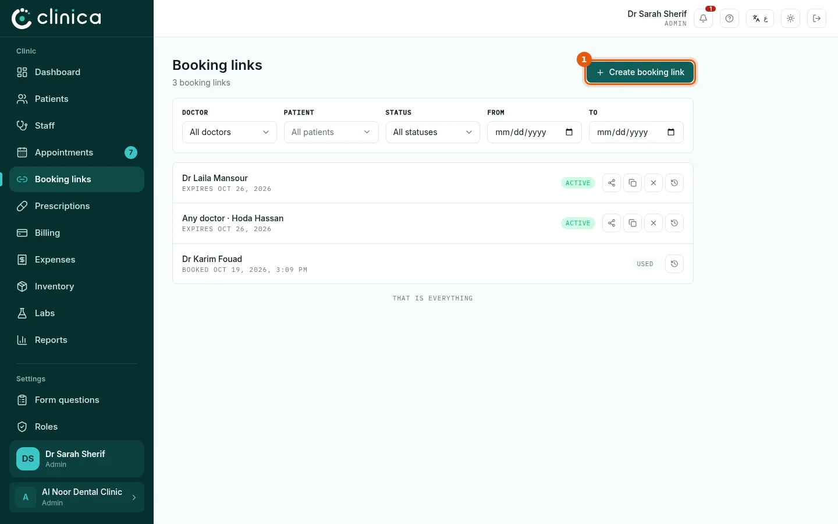View history for Hoda Hassan link
The width and height of the screenshot is (838, 524).
[674, 223]
